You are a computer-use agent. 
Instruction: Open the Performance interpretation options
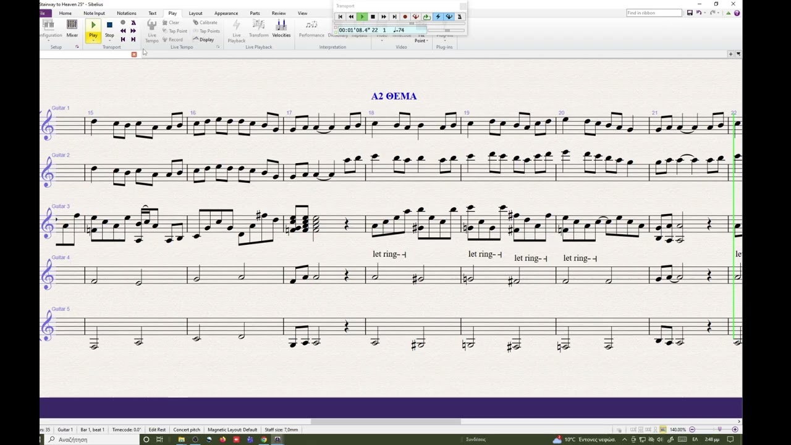[311, 28]
